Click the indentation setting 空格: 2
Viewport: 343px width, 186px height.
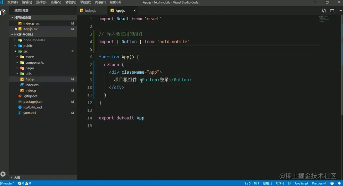click(x=267, y=184)
